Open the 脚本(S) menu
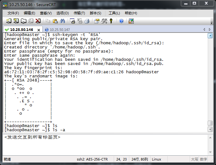Image resolution: width=216 pixels, height=165 pixels. (x=96, y=13)
